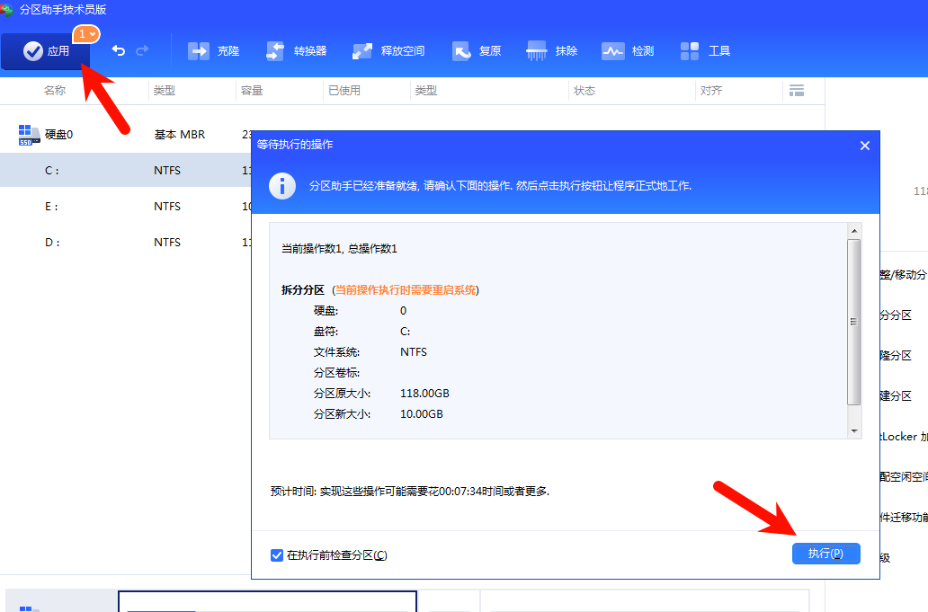Toggle check partitions before execution checkbox
The width and height of the screenshot is (928, 612).
pyautogui.click(x=277, y=555)
